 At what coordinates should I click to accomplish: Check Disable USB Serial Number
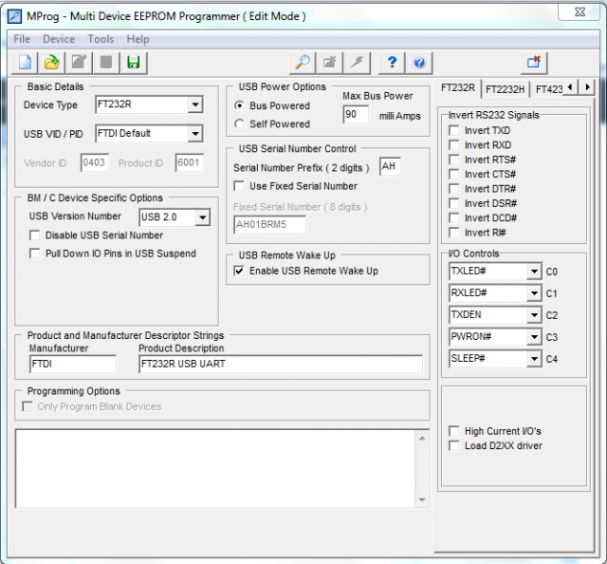(x=35, y=235)
